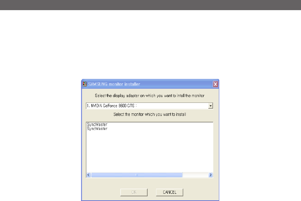Click the empty scrollbar track beside the thumb
The width and height of the screenshot is (301, 201).
click(x=196, y=175)
